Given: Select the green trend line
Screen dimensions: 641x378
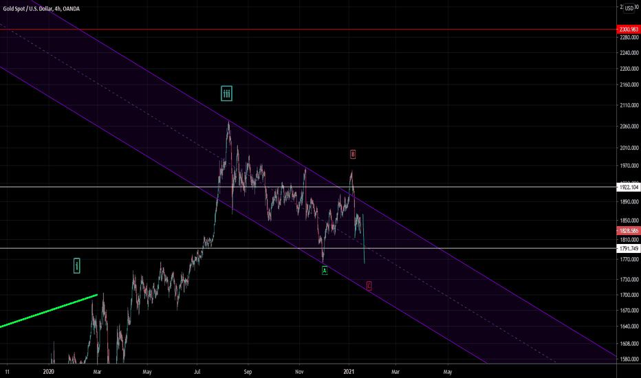Looking at the screenshot, I should click(49, 311).
